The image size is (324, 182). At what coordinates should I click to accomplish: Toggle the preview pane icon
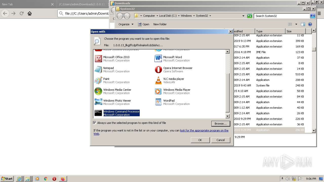pos(303,24)
